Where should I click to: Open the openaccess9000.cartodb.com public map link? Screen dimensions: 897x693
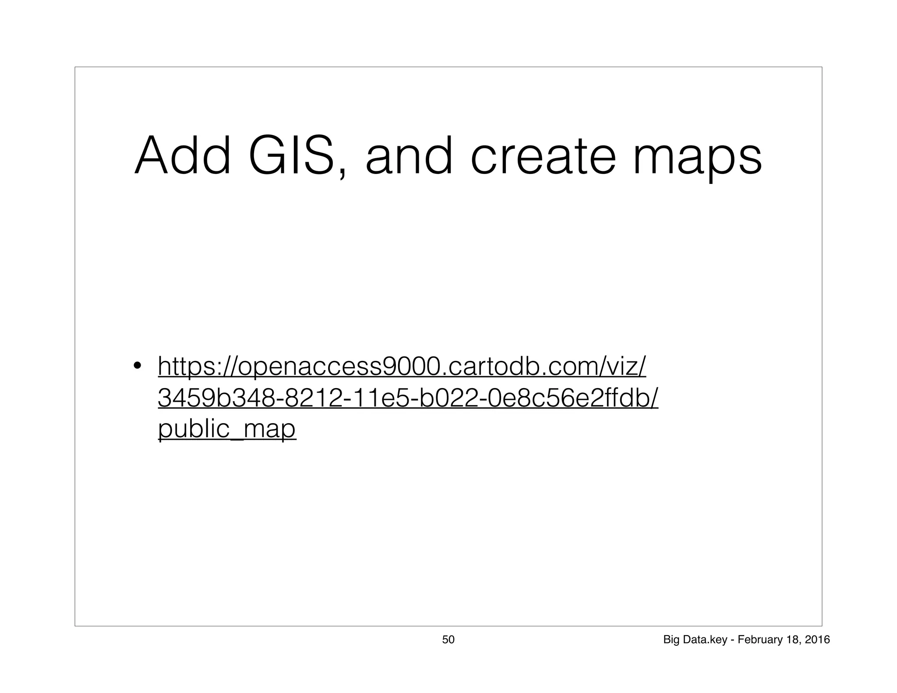(x=407, y=397)
